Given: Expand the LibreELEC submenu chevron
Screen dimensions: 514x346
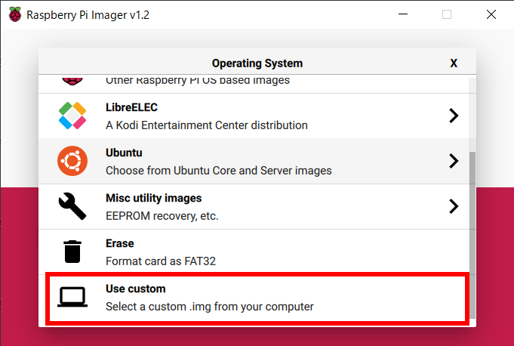Looking at the screenshot, I should (x=454, y=116).
